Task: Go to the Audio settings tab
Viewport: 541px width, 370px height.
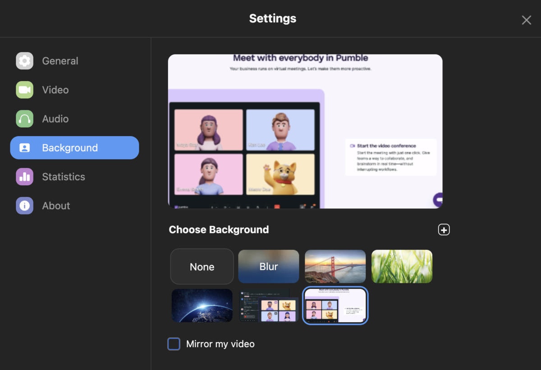Action: (x=74, y=119)
